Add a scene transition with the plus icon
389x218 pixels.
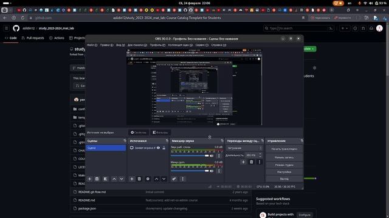[243, 162]
